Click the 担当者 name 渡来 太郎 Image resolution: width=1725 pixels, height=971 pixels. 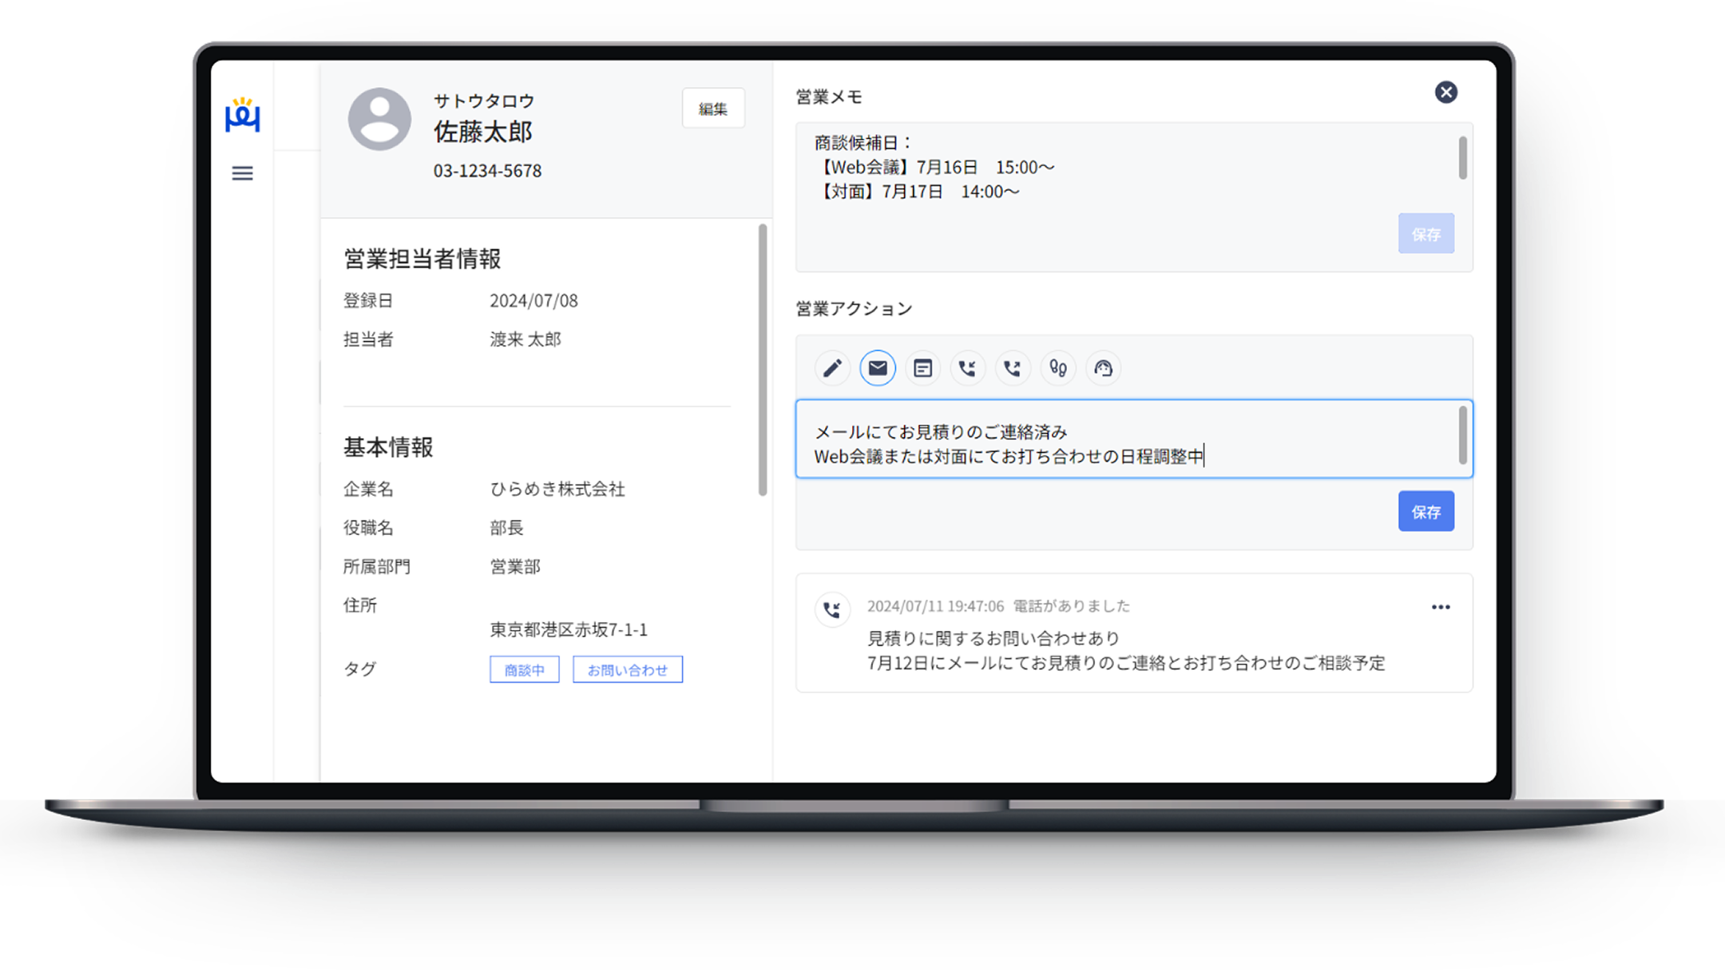click(525, 339)
